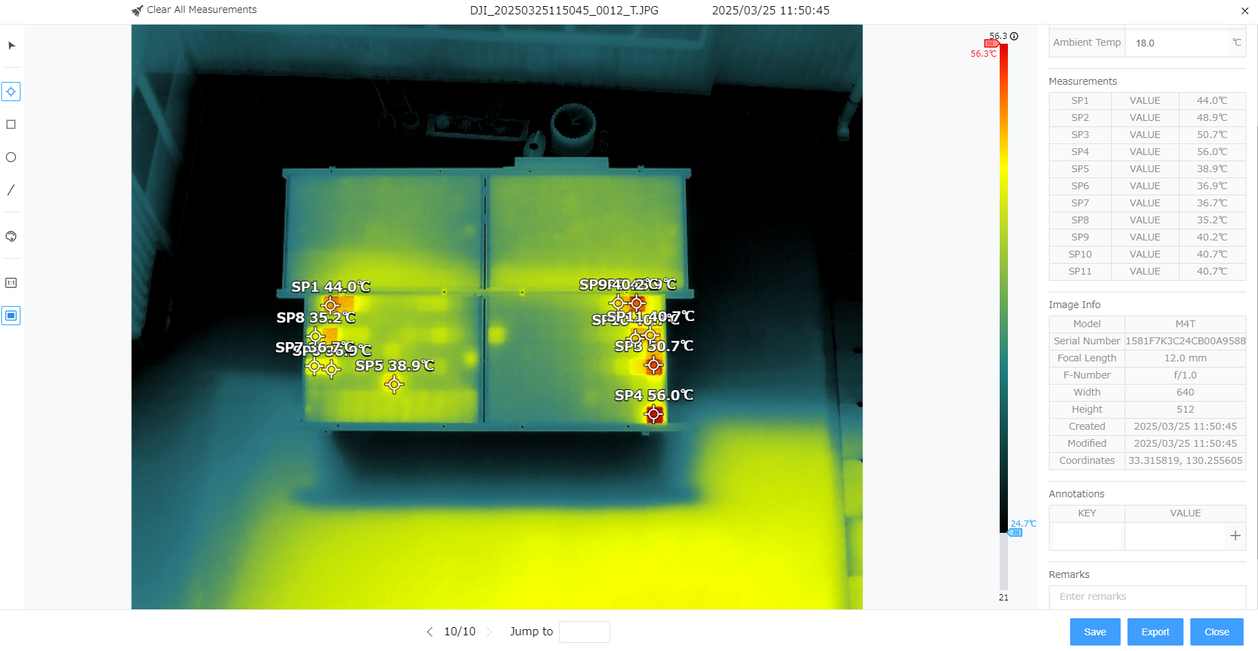Click the Enter remarks field

click(x=1147, y=596)
